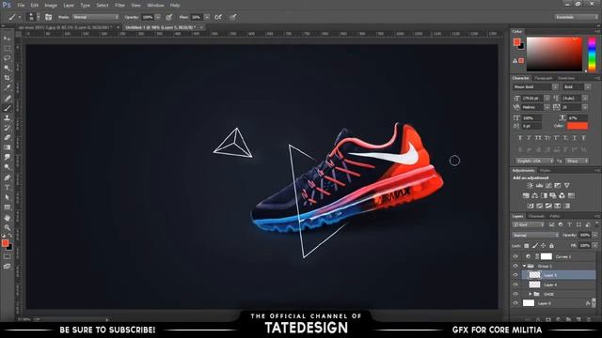This screenshot has height=338, width=602.
Task: Open the Filter menu
Action: point(119,6)
